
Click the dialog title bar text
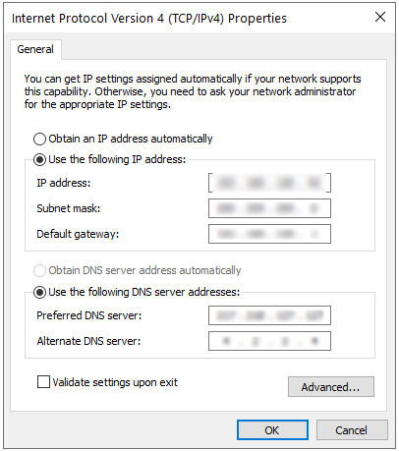coord(149,18)
